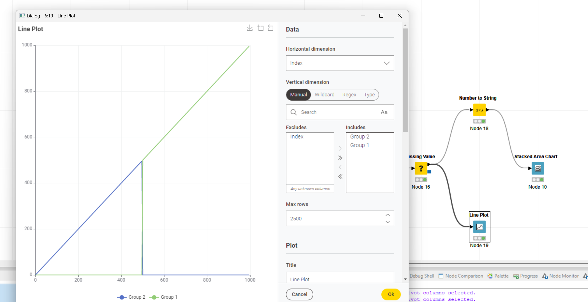Image resolution: width=588 pixels, height=302 pixels.
Task: Click the Number to String node title
Action: pyautogui.click(x=478, y=98)
